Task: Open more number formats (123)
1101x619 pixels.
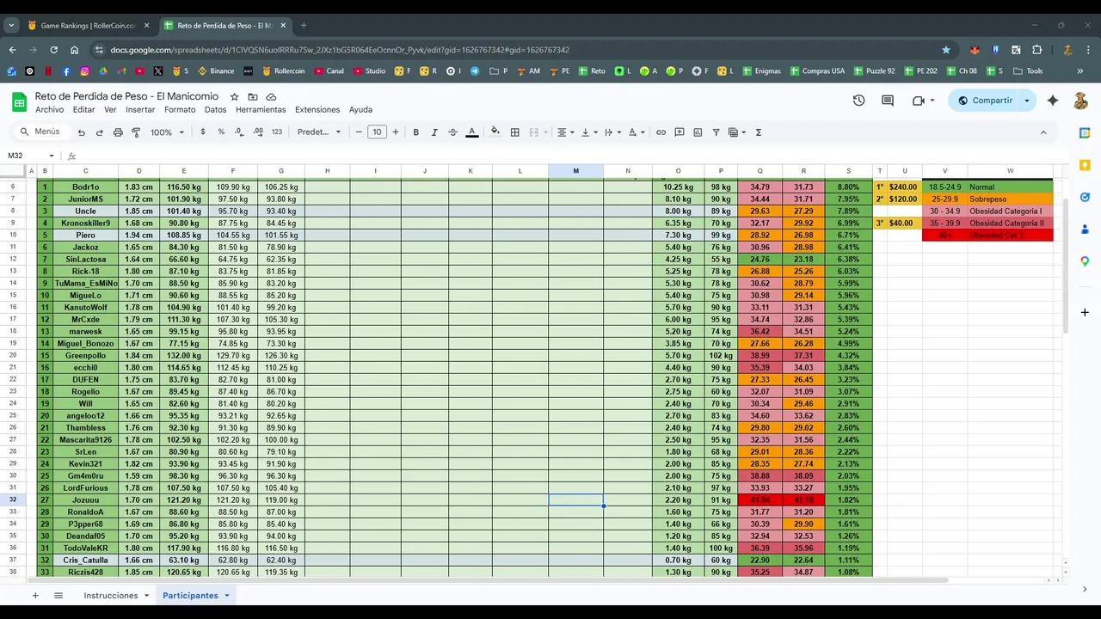Action: point(277,132)
